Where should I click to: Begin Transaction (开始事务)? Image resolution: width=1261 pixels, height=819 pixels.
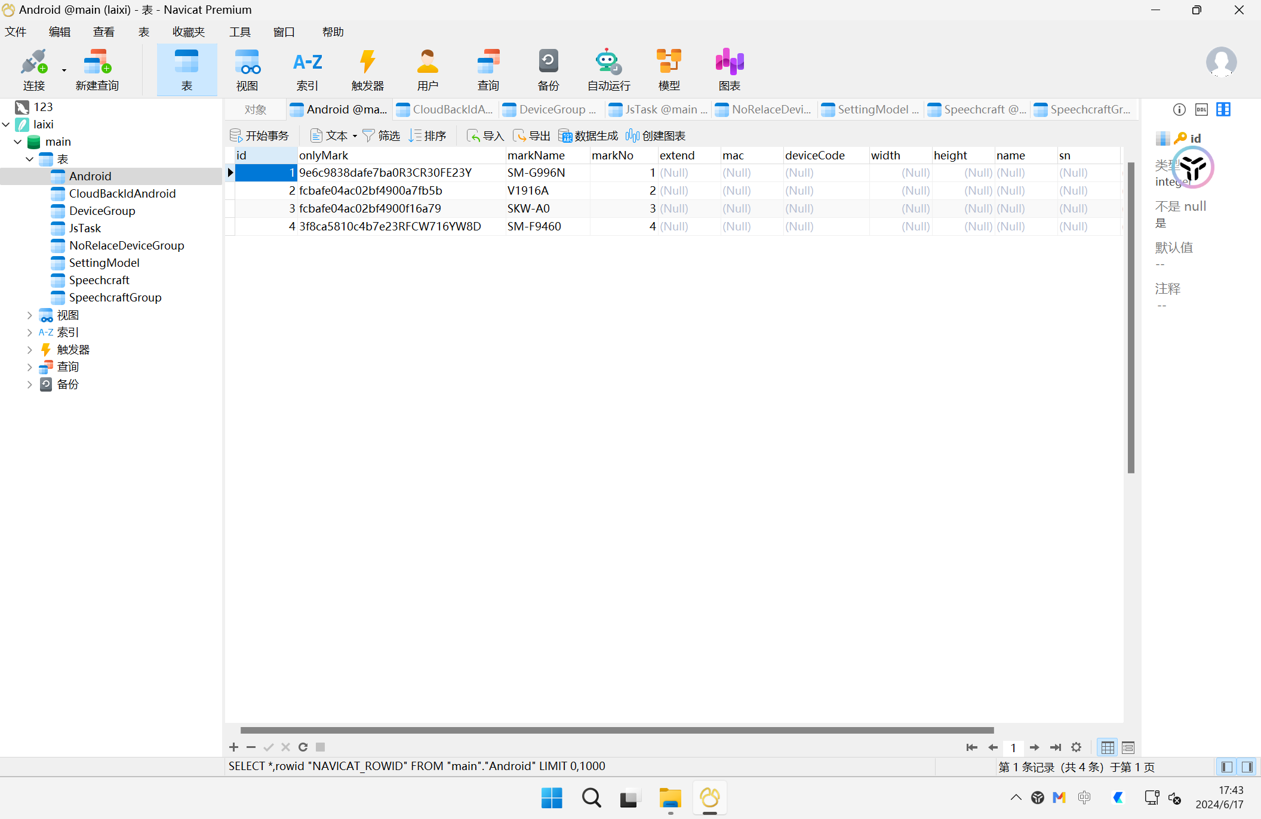click(259, 136)
